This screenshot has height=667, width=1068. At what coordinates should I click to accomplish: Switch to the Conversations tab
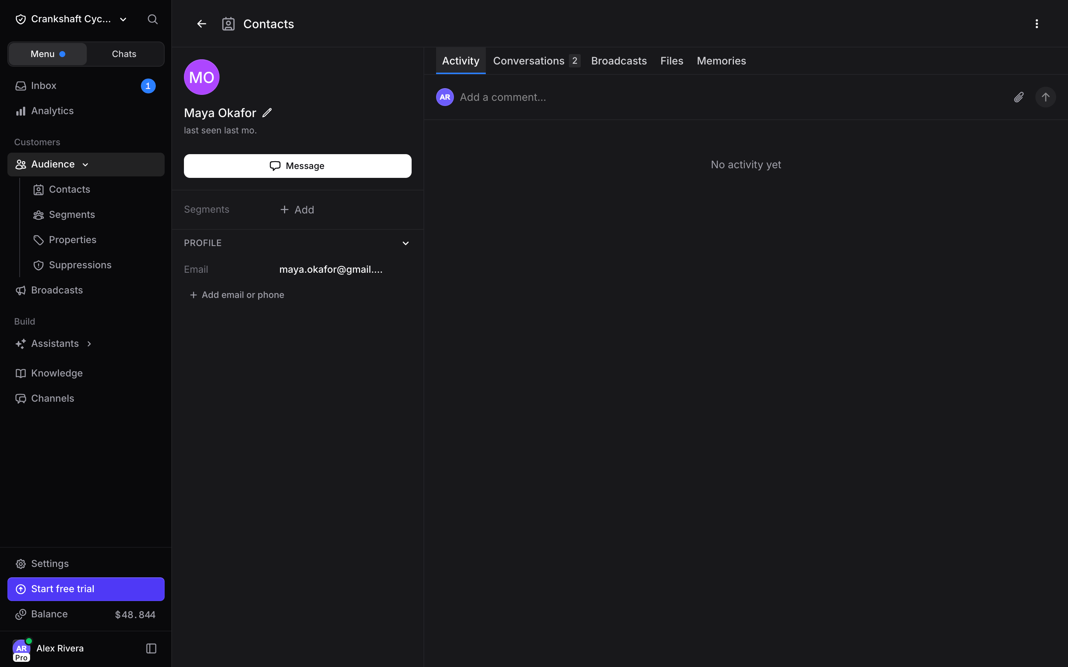click(x=536, y=61)
